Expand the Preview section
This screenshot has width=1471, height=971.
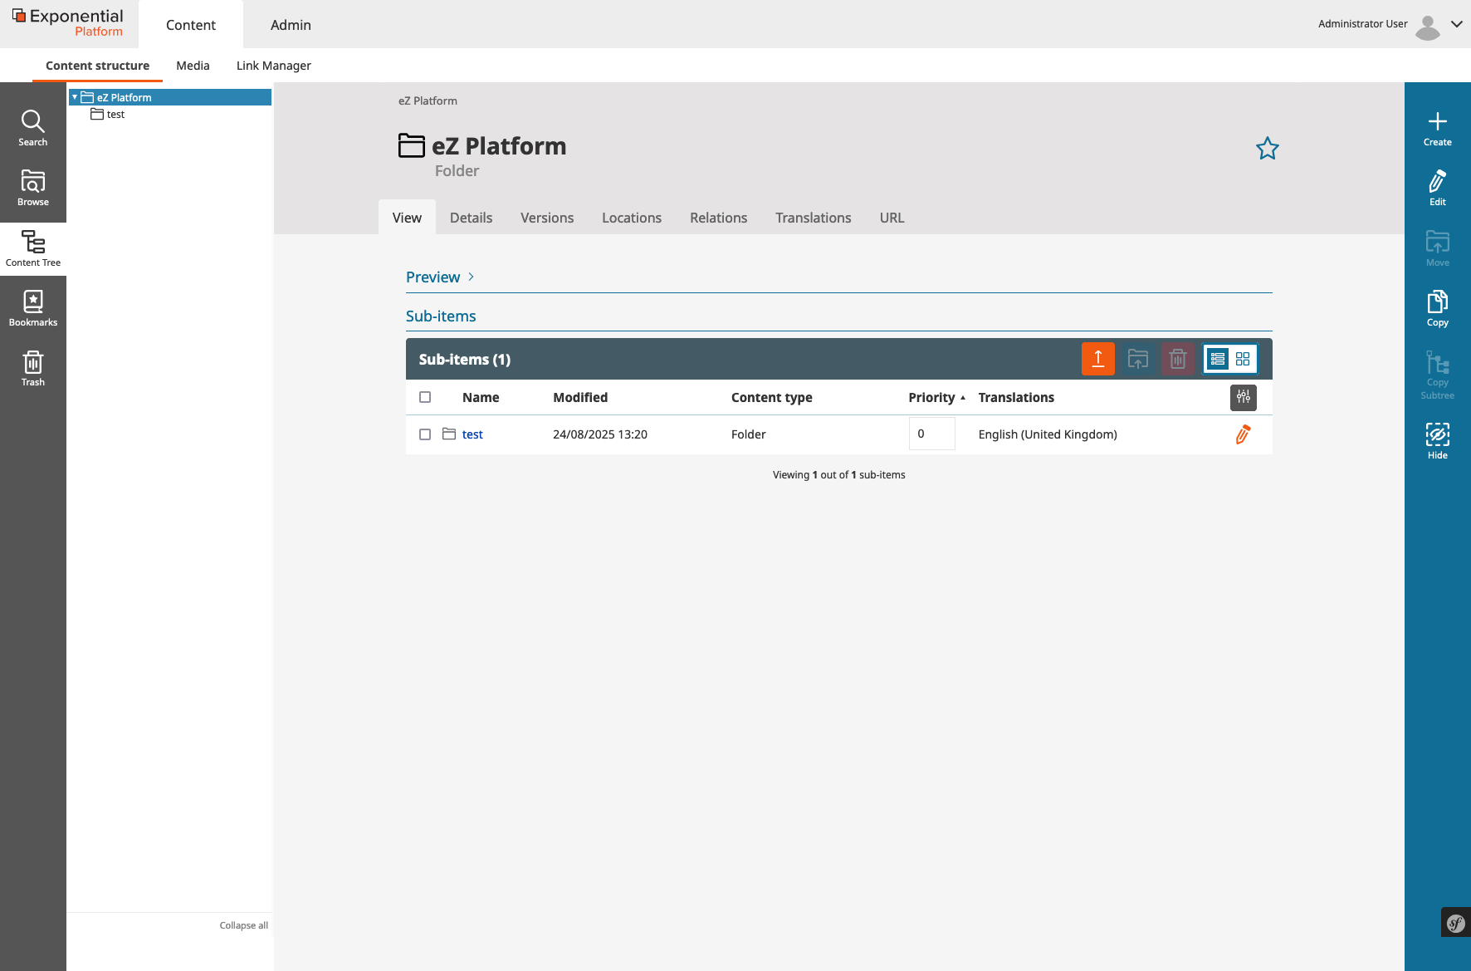point(439,277)
